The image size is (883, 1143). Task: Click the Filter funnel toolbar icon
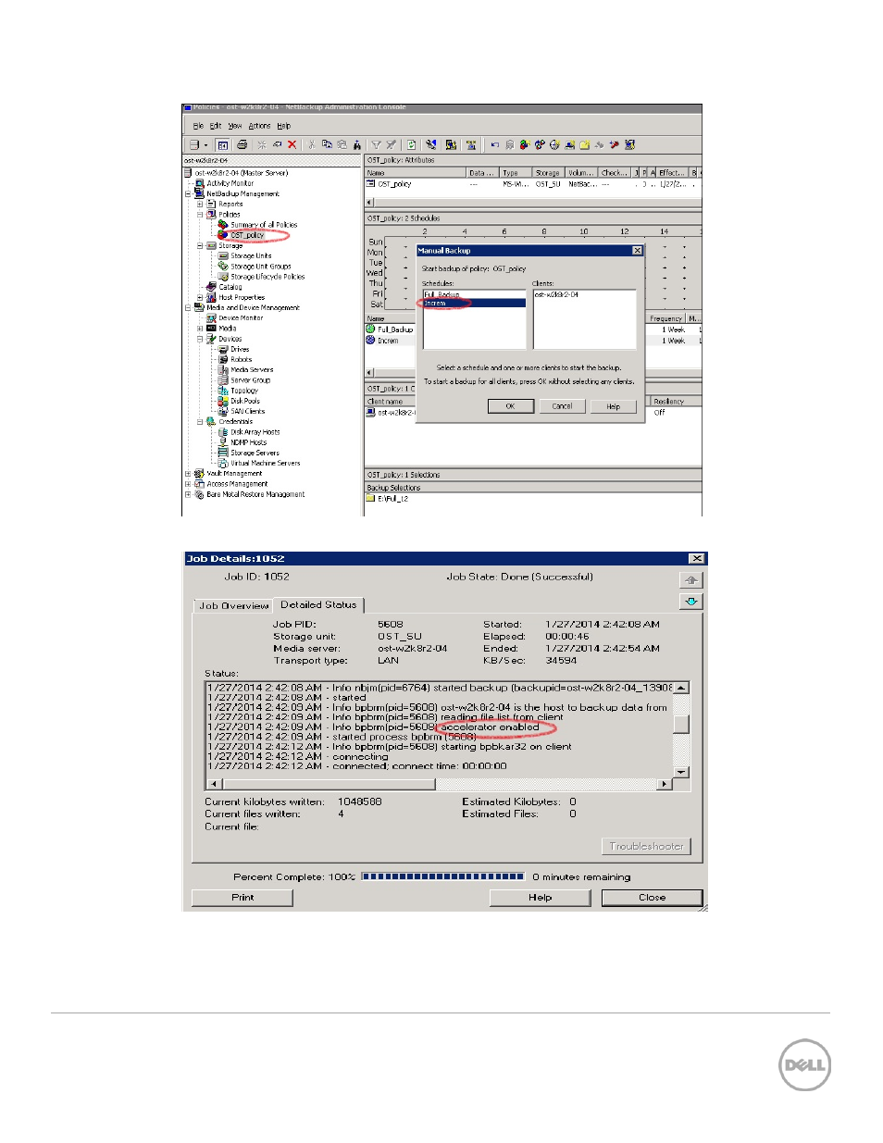click(x=376, y=144)
